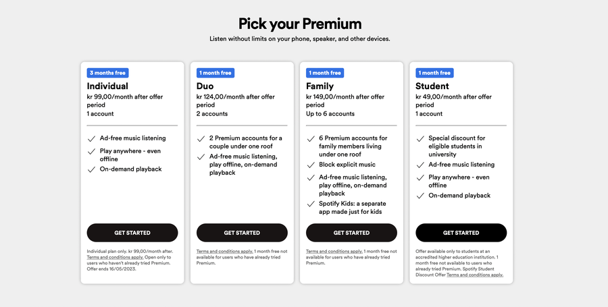
Task: Click the 1 month free badge on Duo
Action: pyautogui.click(x=216, y=73)
